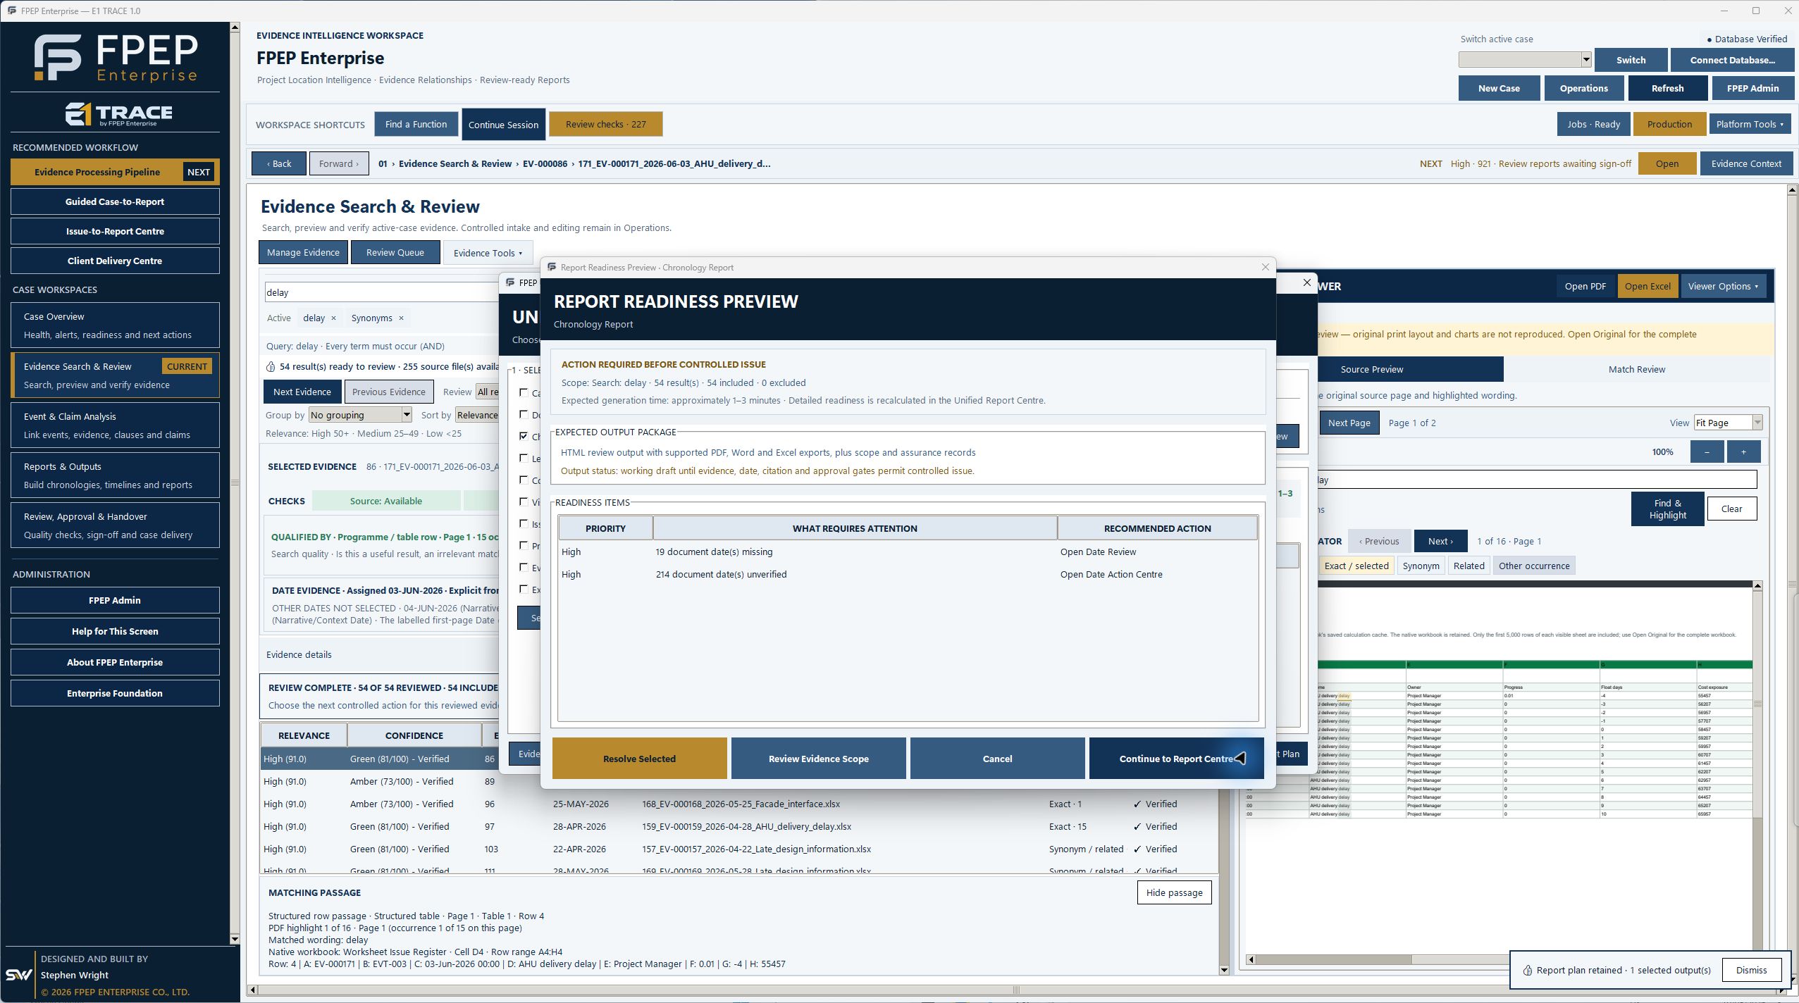
Task: Remove the 'Synonyms' active filter chip
Action: point(401,318)
